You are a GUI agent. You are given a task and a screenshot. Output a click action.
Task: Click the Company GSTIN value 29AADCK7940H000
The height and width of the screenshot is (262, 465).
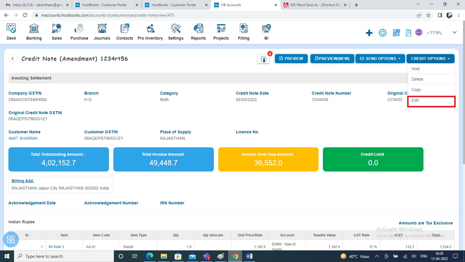28,100
